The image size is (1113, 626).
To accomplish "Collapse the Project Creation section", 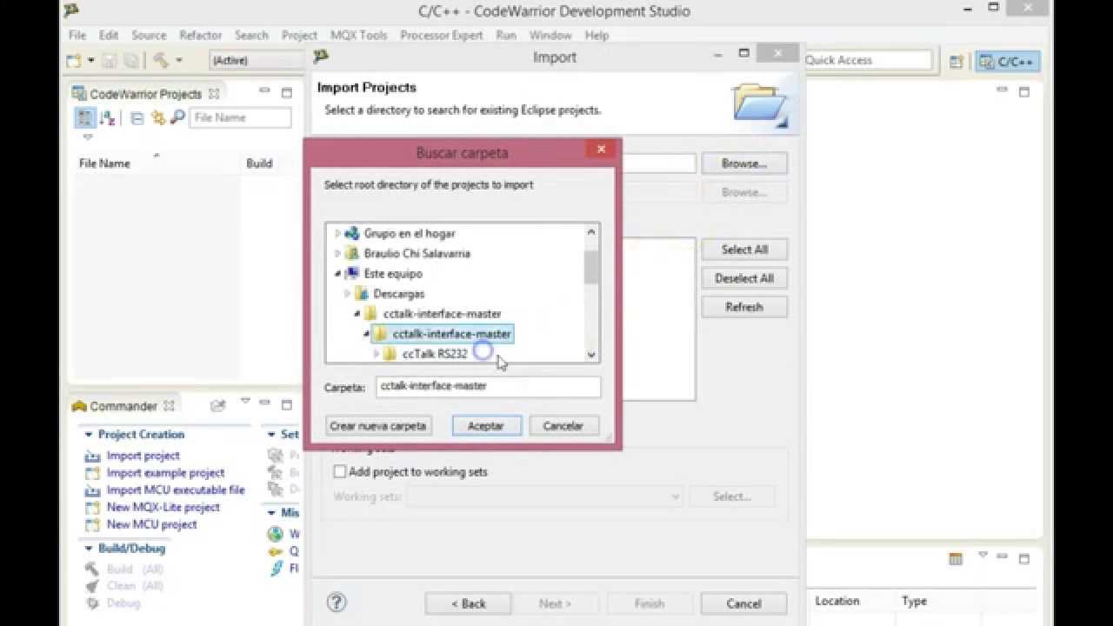I will tap(89, 434).
